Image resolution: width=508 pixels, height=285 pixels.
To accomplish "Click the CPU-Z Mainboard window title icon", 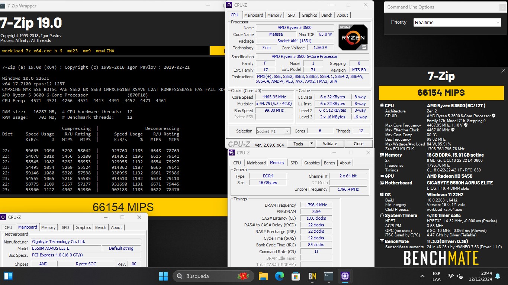I will pos(3,217).
